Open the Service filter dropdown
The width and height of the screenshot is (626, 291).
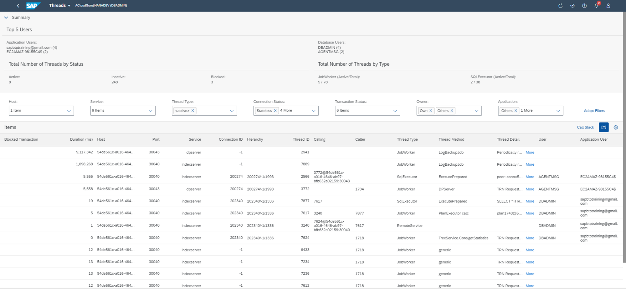[150, 111]
